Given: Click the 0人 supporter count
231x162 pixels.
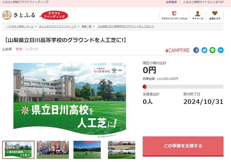Looking at the screenshot, I should (147, 102).
